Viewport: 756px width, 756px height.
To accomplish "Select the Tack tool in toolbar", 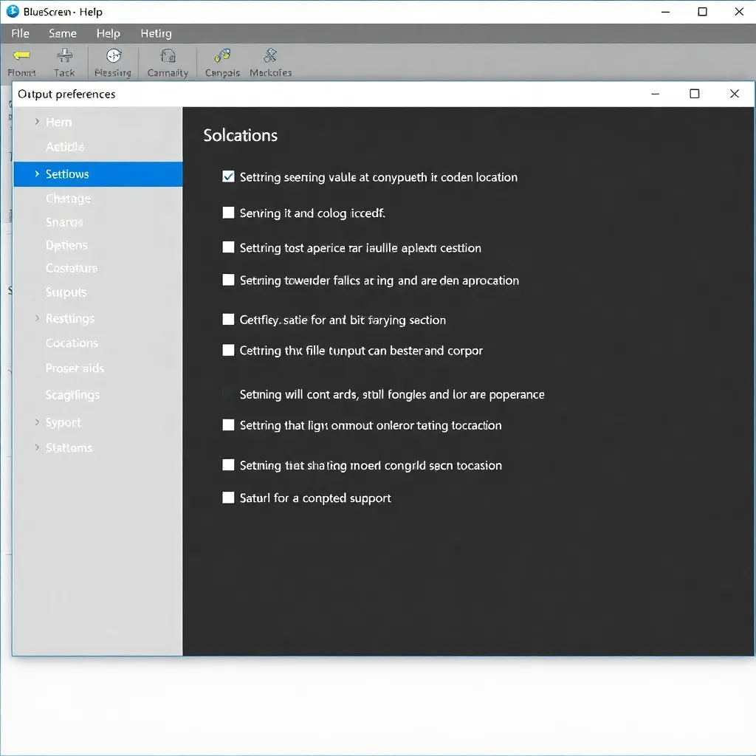I will coord(64,56).
